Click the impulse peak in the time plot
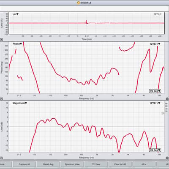 [86, 22]
